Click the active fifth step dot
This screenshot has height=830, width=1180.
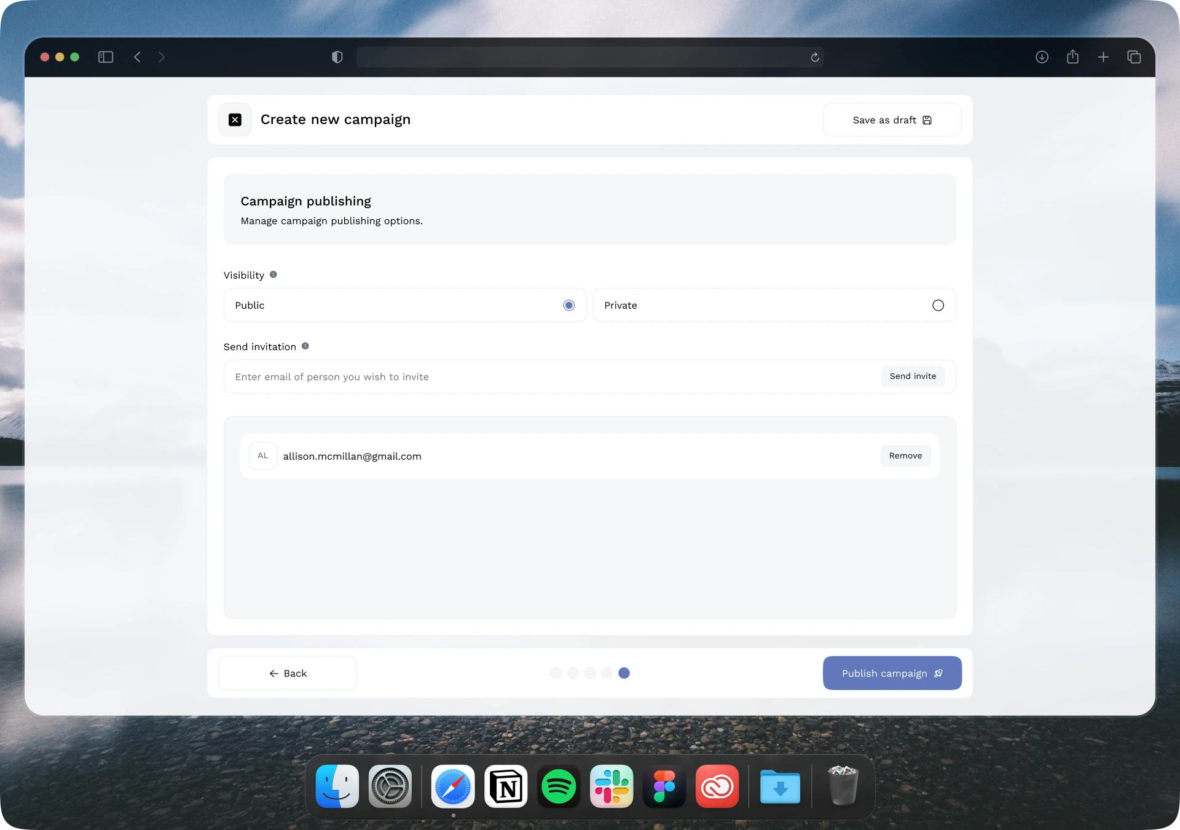[624, 673]
